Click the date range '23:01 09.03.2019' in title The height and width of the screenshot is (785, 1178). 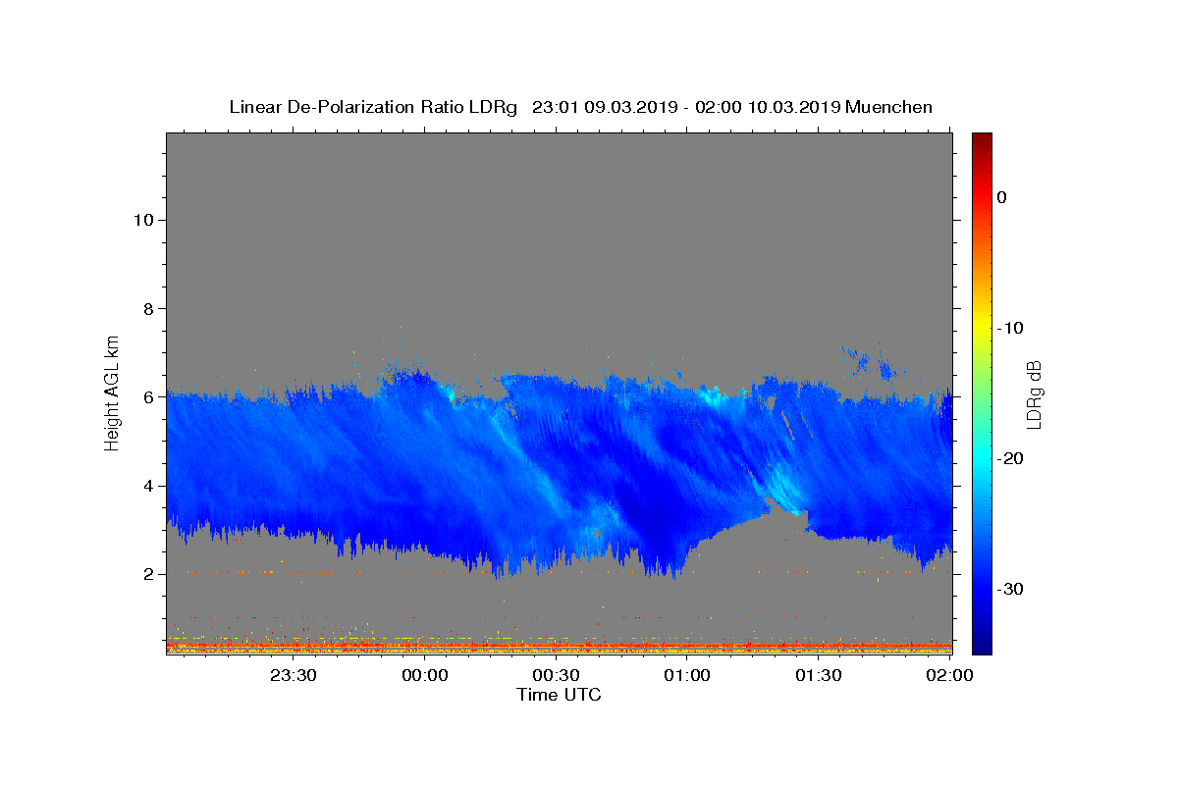604,107
